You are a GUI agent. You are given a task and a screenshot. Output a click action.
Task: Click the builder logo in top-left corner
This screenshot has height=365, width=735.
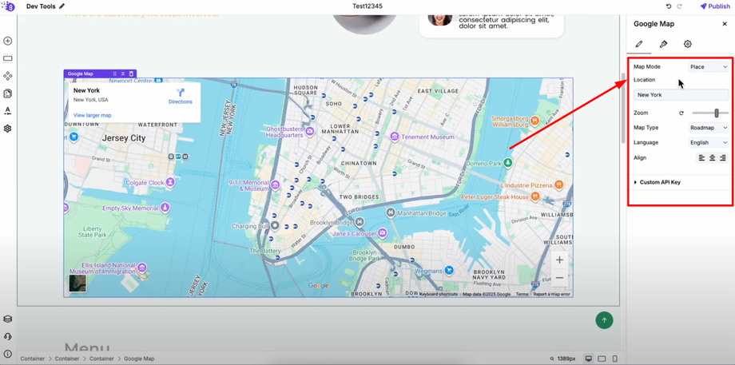pyautogui.click(x=9, y=6)
